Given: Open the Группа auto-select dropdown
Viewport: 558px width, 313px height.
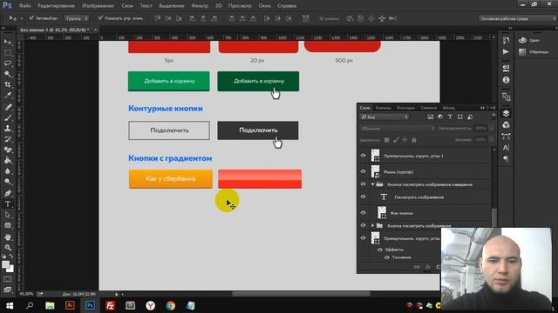Looking at the screenshot, I should click(x=77, y=18).
